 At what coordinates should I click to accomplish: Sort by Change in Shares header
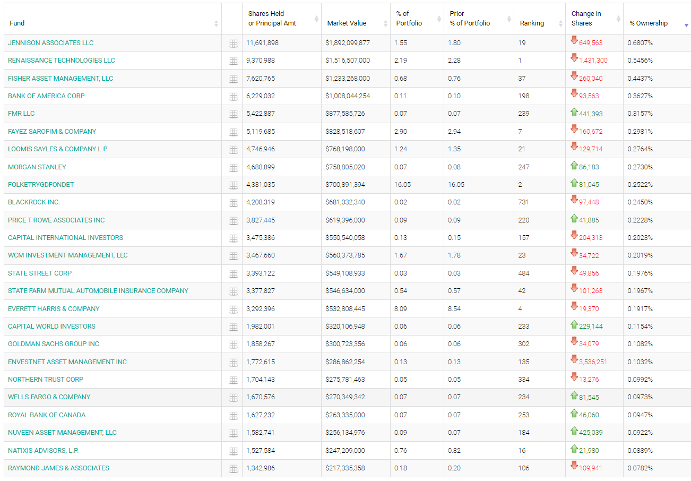click(594, 19)
